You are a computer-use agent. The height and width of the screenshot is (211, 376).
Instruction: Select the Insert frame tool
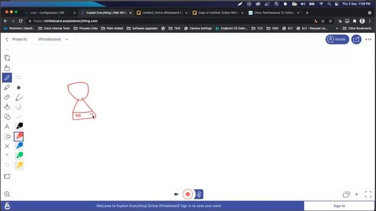[x=8, y=137]
